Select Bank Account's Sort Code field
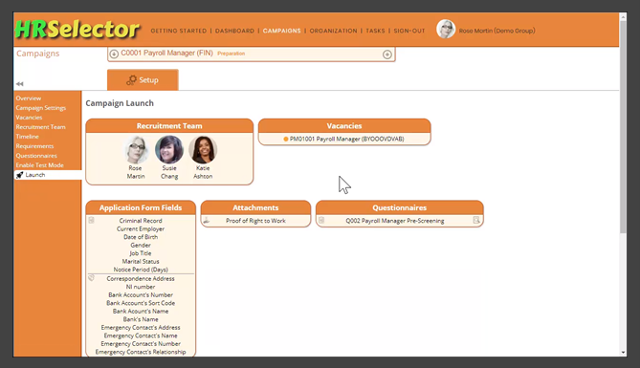 [x=141, y=303]
